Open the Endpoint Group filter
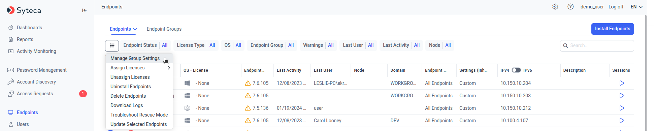The height and width of the screenshot is (131, 654). [272, 45]
